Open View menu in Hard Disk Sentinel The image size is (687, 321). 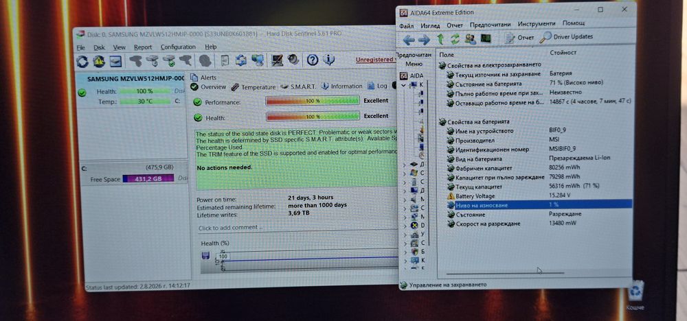click(x=119, y=47)
